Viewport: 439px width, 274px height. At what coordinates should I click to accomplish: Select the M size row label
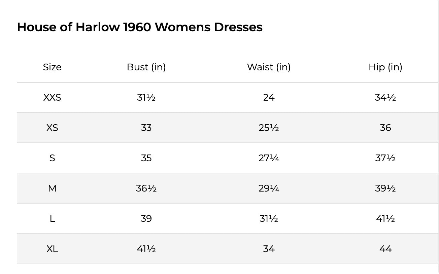pos(52,189)
